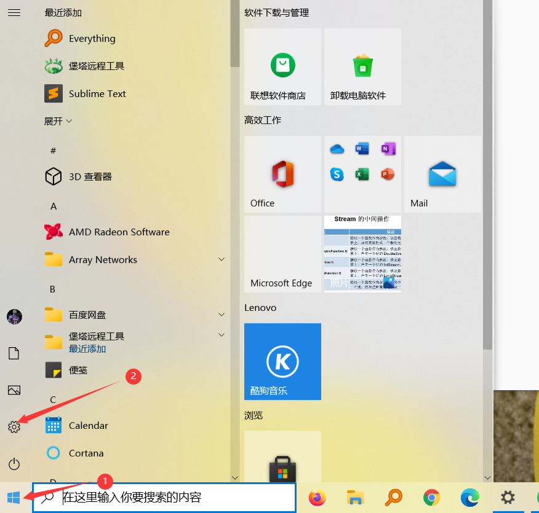Screen dimensions: 539x513
Task: Open PowerPoint from the Office group tile
Action: point(388,174)
